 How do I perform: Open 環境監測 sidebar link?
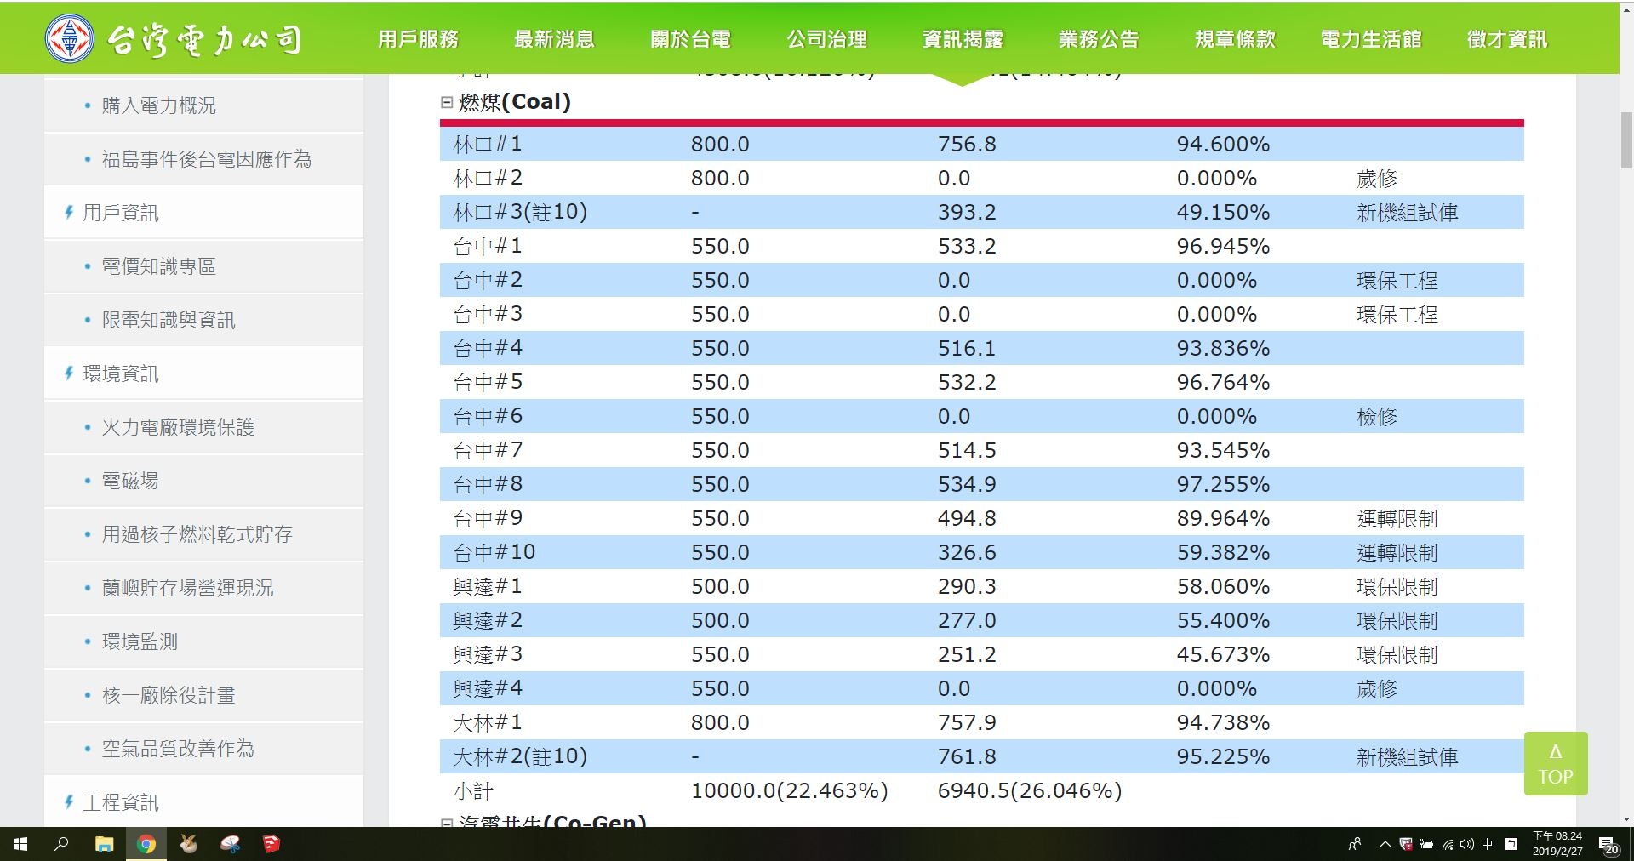(x=140, y=641)
